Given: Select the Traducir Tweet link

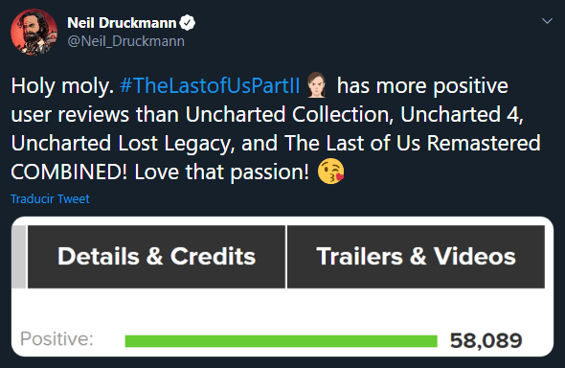Looking at the screenshot, I should [x=50, y=199].
